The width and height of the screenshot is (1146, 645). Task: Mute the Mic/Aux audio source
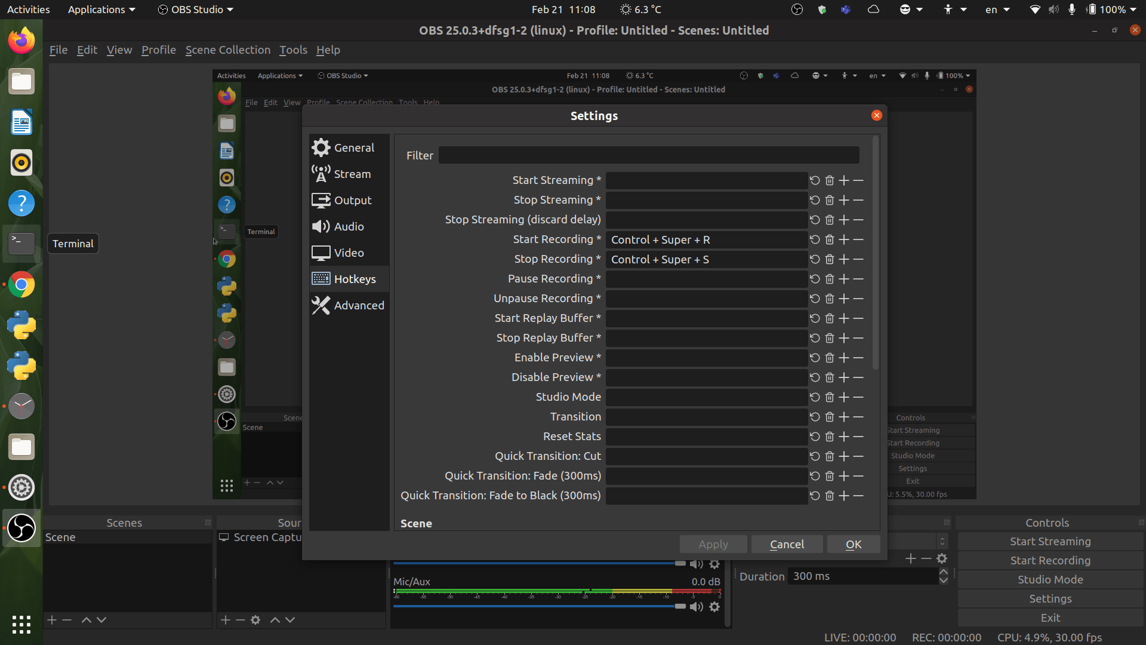pyautogui.click(x=696, y=607)
